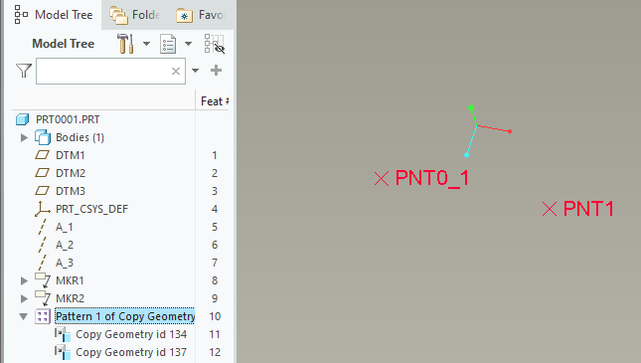Click feature number 4 cell
The height and width of the screenshot is (363, 641).
[x=215, y=209]
